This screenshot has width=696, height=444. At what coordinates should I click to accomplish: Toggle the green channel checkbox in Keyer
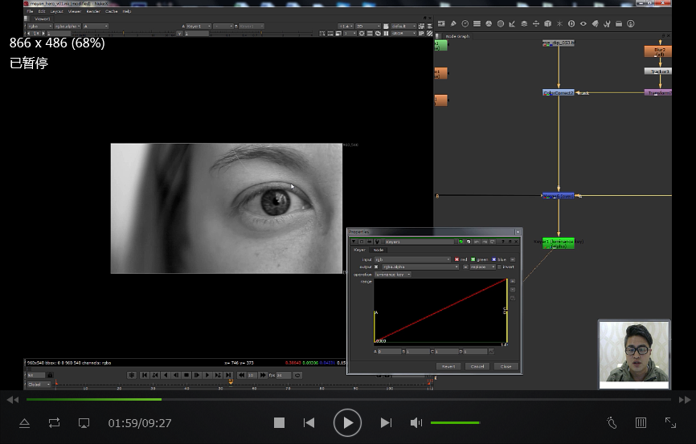(x=474, y=259)
